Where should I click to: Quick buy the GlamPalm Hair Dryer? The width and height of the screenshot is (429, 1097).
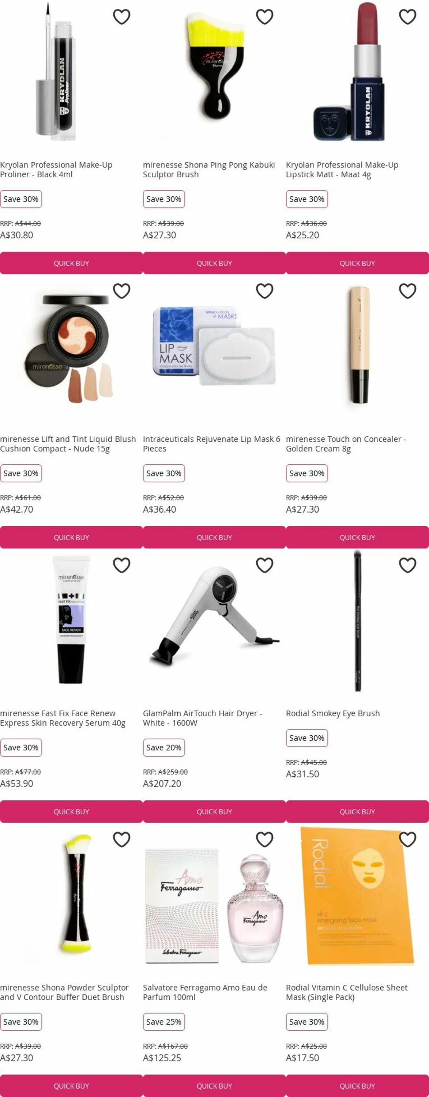214,812
